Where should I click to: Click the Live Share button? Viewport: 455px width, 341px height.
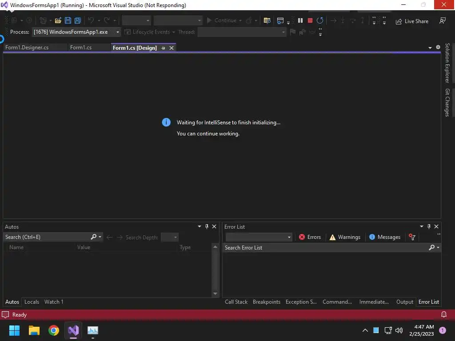click(412, 21)
